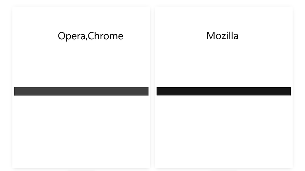This screenshot has width=305, height=171.
Task: Select the Mozilla card panel
Action: tap(224, 87)
